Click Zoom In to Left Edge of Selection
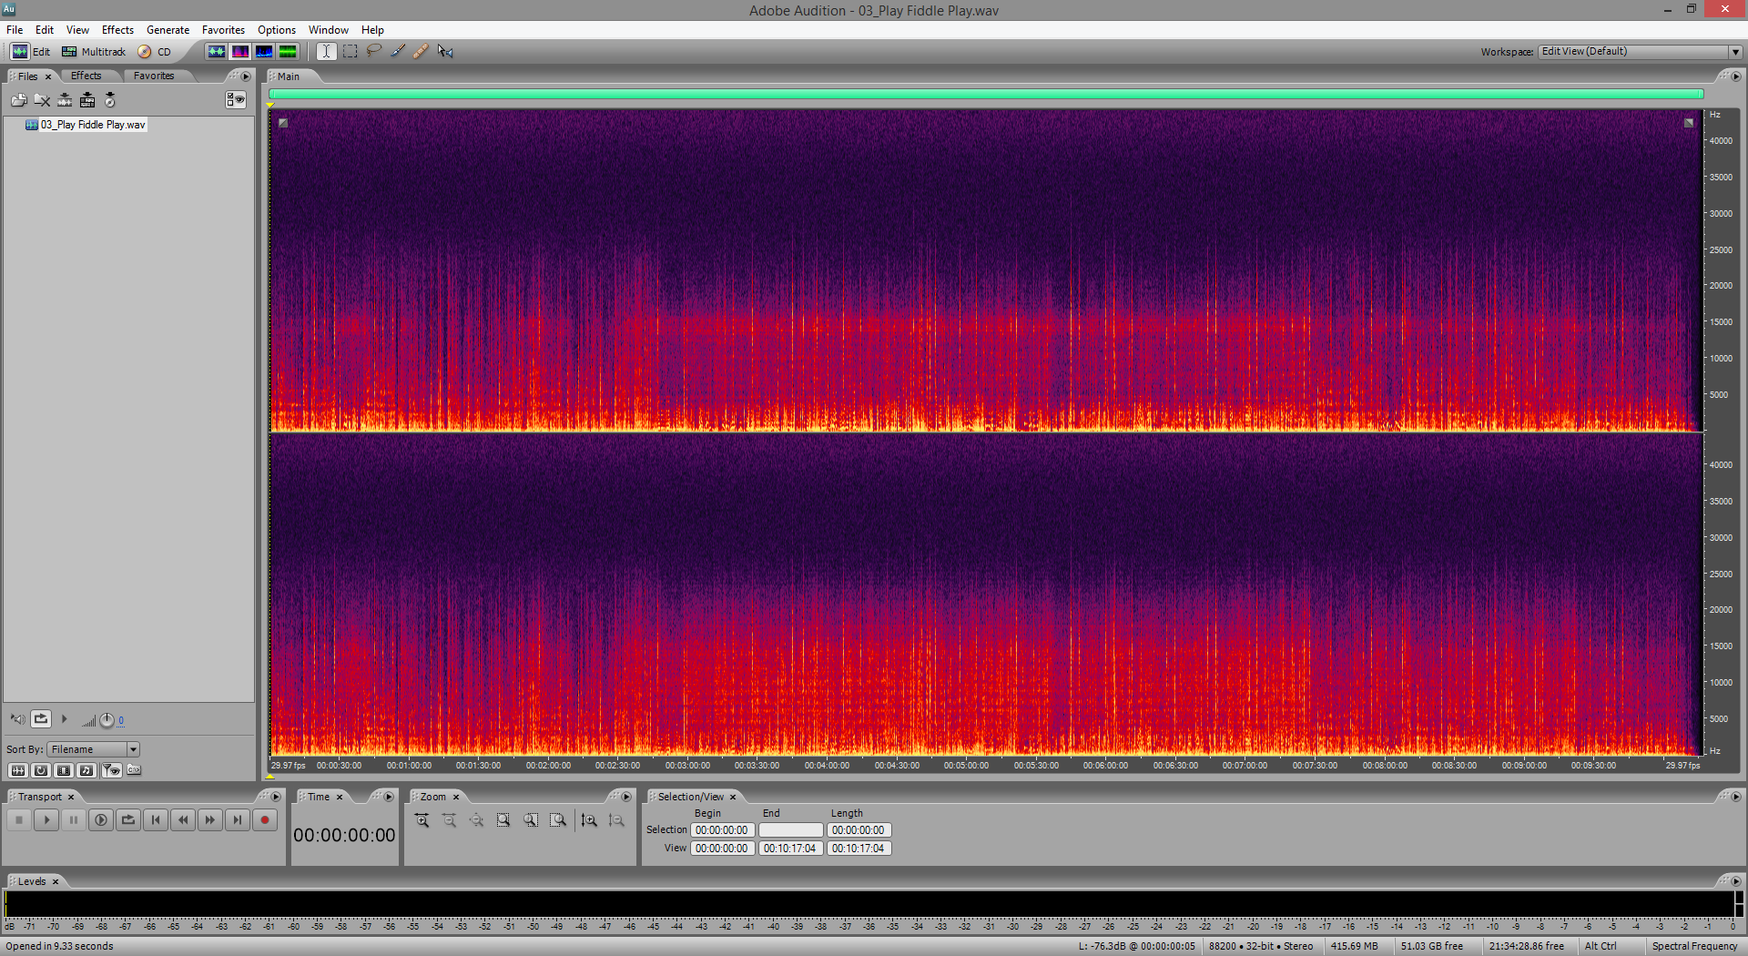 pos(531,820)
